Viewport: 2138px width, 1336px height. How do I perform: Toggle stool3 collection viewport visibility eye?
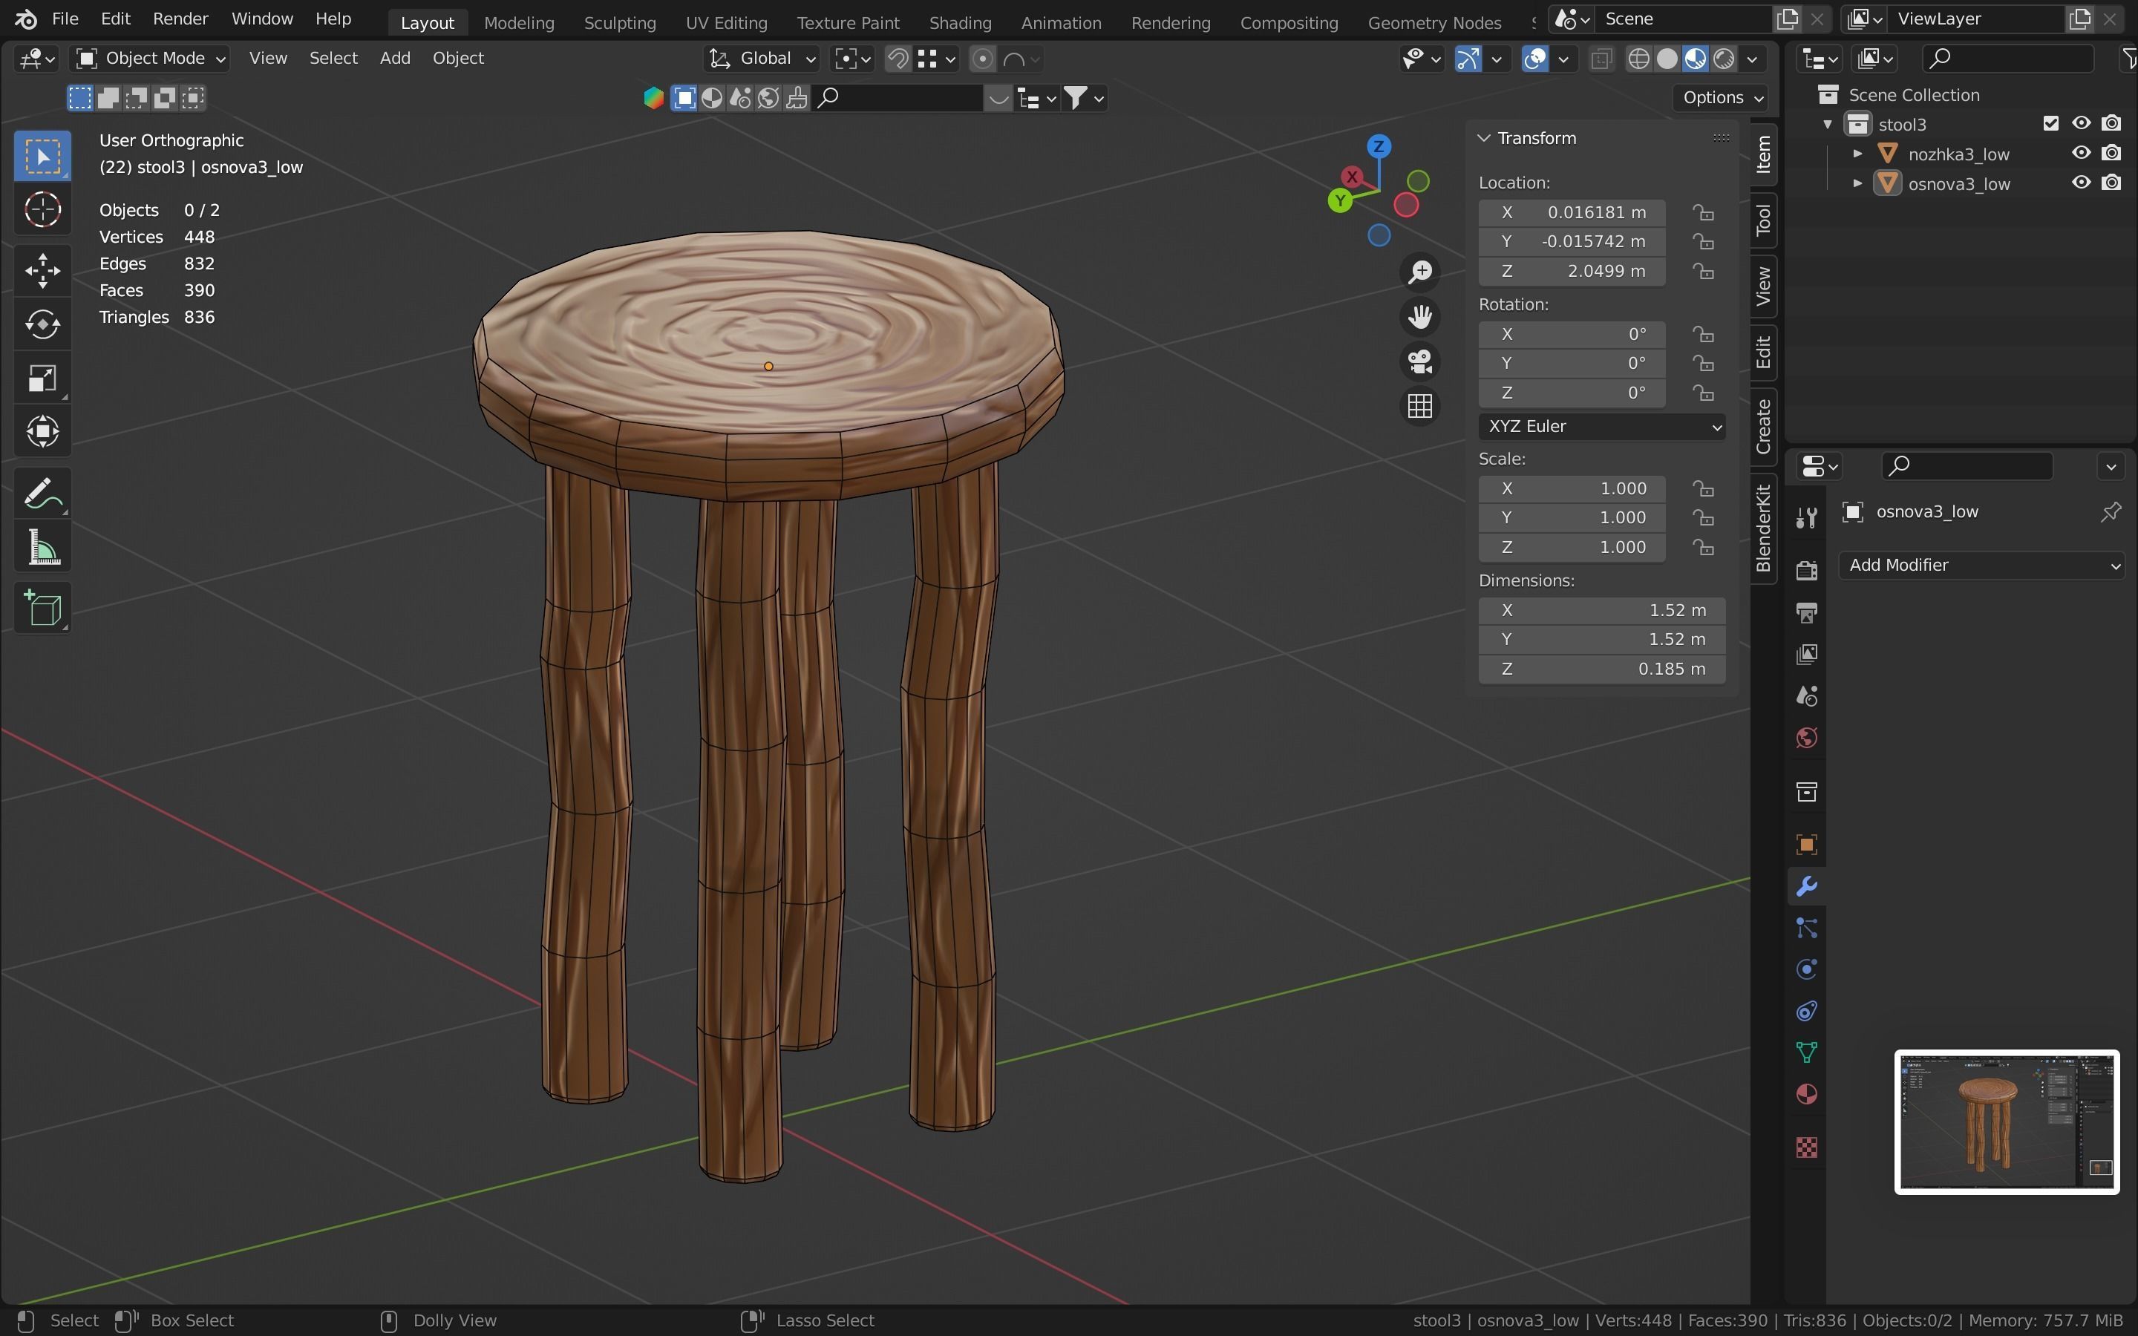(x=2081, y=124)
